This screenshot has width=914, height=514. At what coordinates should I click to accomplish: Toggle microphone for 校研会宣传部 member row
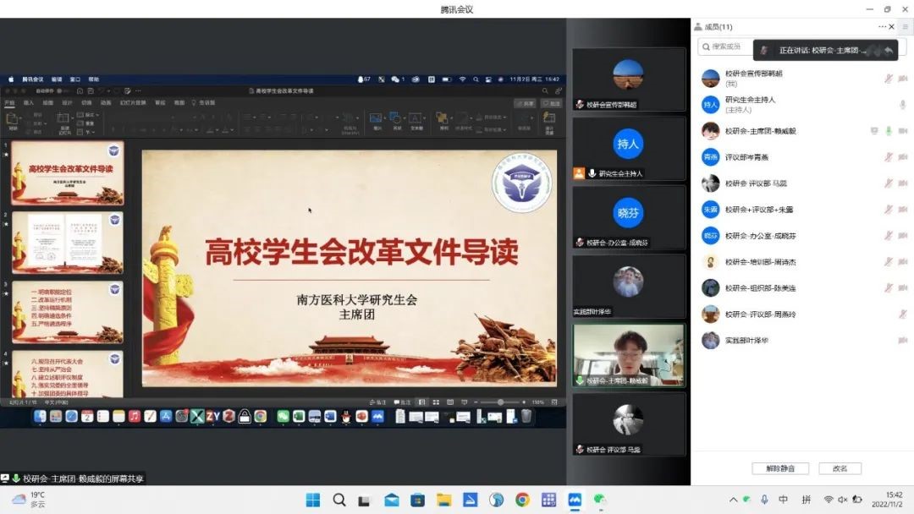(x=889, y=79)
